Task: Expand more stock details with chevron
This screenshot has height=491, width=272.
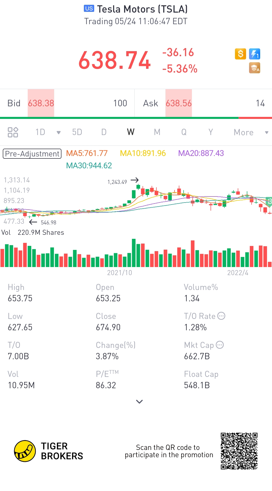Action: pos(139,402)
